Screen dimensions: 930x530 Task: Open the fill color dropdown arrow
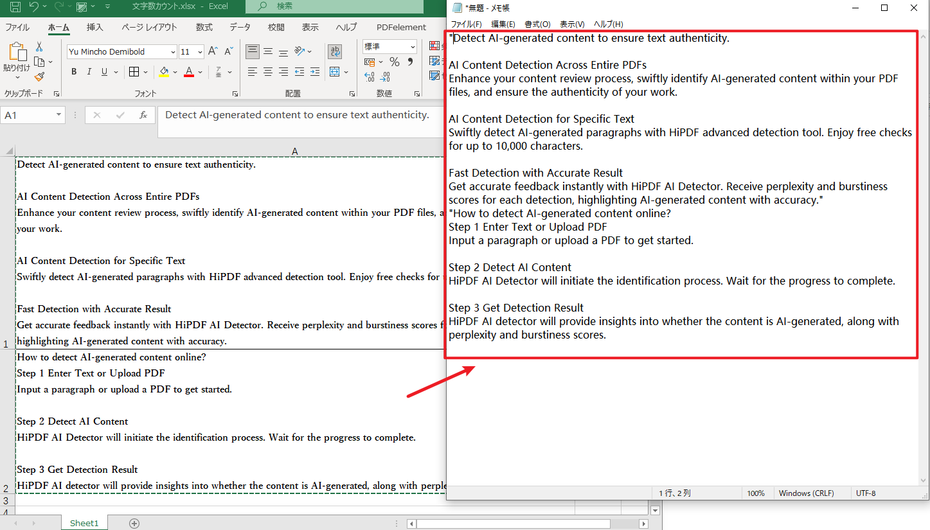point(176,72)
